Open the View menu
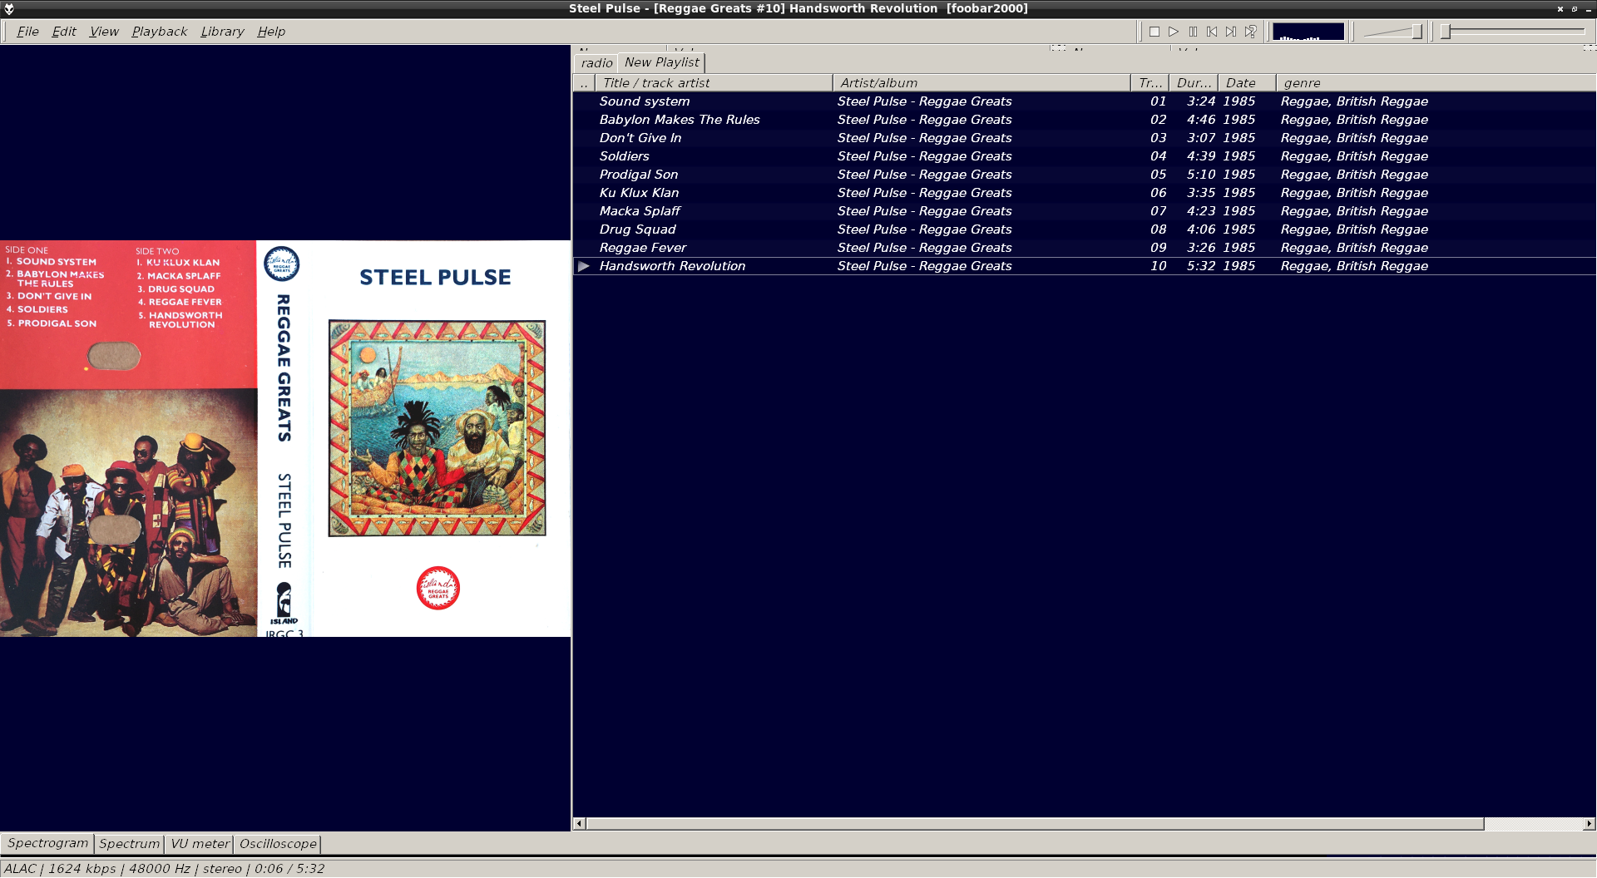The width and height of the screenshot is (1597, 878). [x=104, y=32]
